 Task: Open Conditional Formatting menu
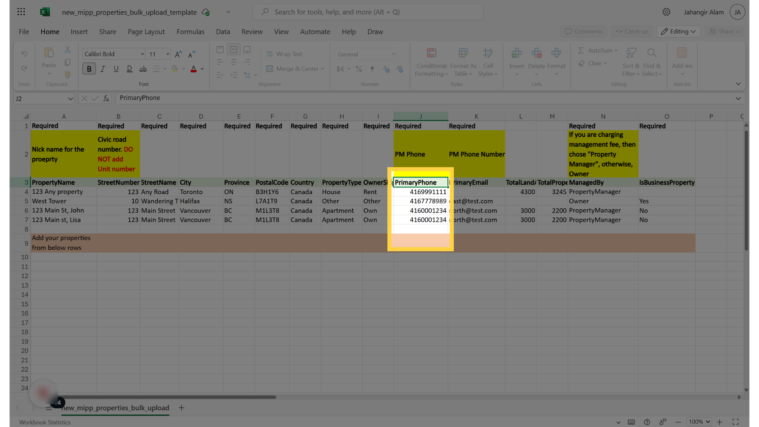pos(431,62)
